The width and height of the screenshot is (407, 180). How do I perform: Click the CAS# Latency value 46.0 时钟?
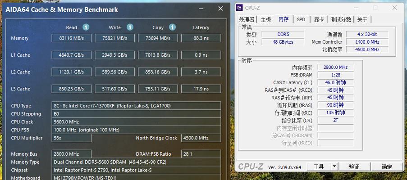click(x=335, y=83)
